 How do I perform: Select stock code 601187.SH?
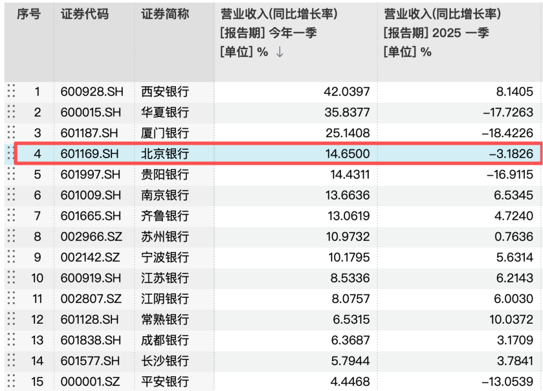coord(89,133)
